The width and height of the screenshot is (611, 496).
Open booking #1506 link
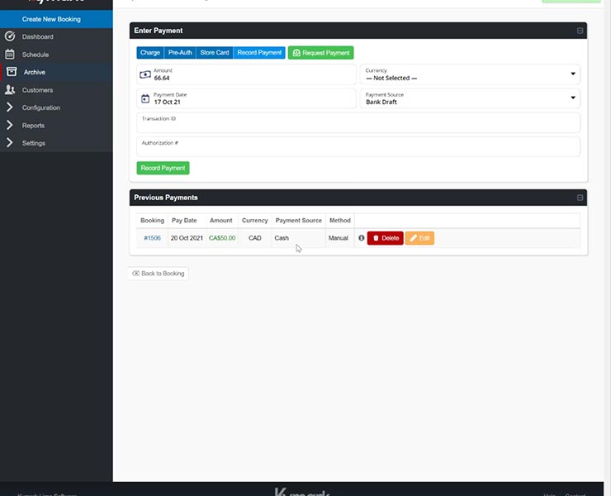tap(152, 238)
